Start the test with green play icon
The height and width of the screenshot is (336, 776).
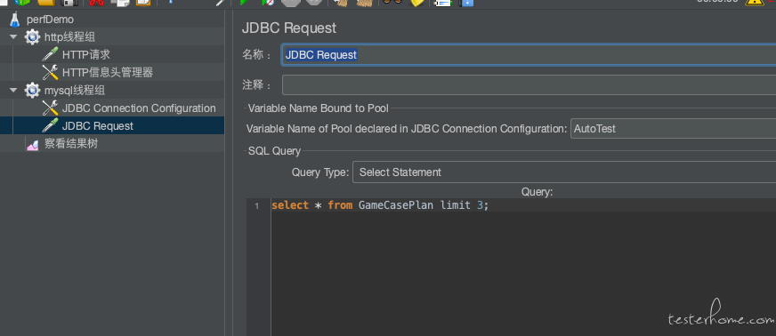click(244, 2)
